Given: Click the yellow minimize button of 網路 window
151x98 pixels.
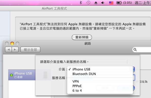Looking at the screenshot, I should (x=12, y=43).
